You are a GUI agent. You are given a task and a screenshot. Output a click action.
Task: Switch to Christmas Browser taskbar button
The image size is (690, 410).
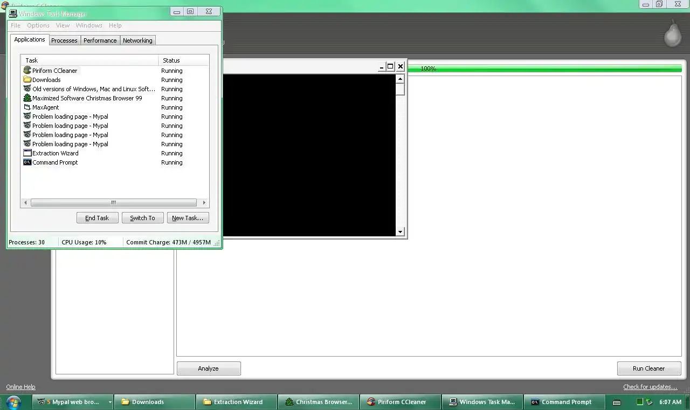[319, 402]
